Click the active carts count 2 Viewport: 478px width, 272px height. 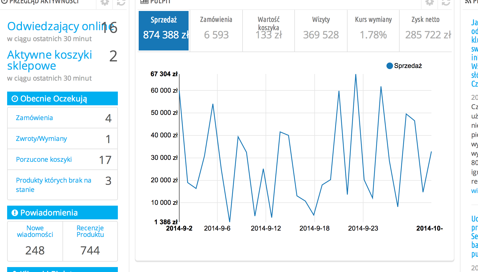pos(113,56)
